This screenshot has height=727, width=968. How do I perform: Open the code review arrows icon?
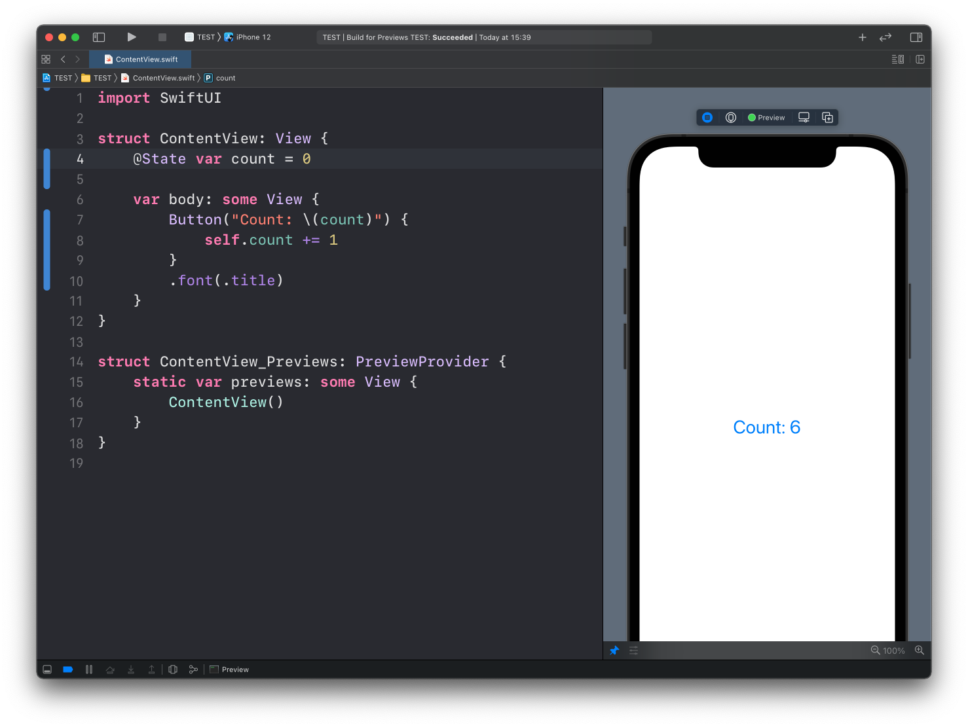pyautogui.click(x=885, y=37)
